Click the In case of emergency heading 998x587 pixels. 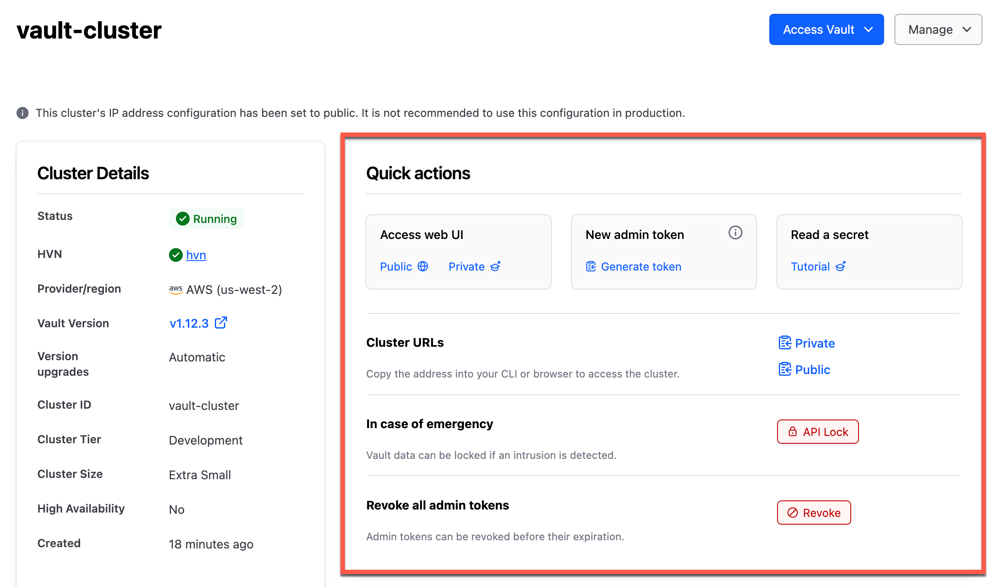[430, 424]
